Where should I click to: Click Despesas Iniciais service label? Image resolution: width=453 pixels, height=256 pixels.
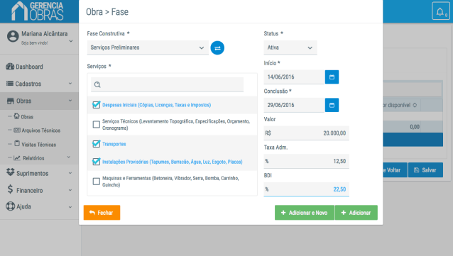pyautogui.click(x=157, y=105)
